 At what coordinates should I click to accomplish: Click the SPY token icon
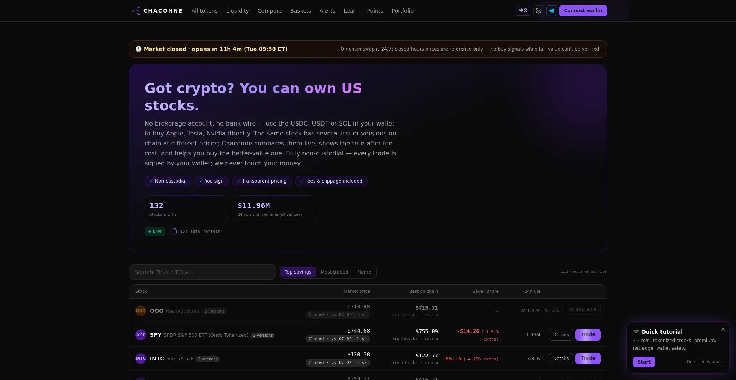tap(141, 335)
